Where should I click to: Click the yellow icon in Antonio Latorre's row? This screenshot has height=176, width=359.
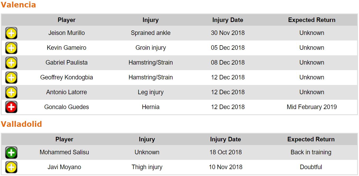[x=11, y=93]
